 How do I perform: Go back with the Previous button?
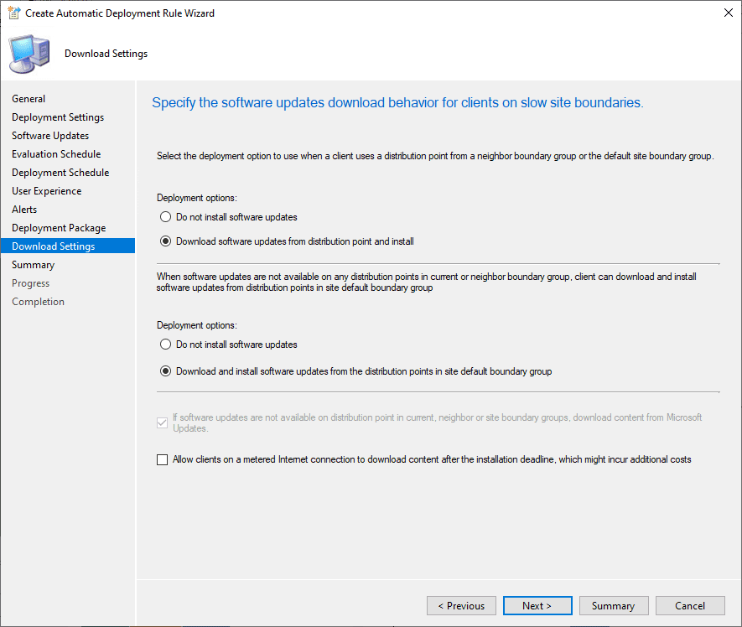[461, 606]
